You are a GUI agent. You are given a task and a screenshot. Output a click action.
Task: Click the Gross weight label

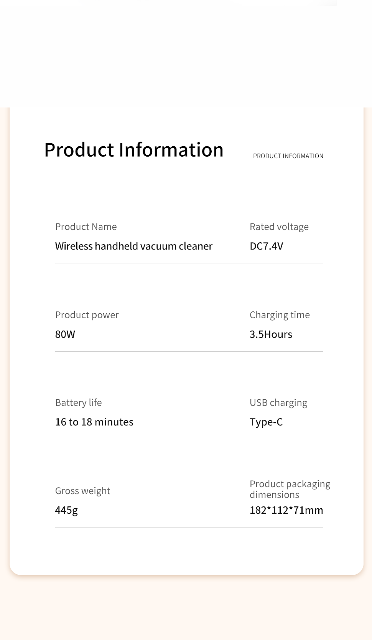pos(82,491)
